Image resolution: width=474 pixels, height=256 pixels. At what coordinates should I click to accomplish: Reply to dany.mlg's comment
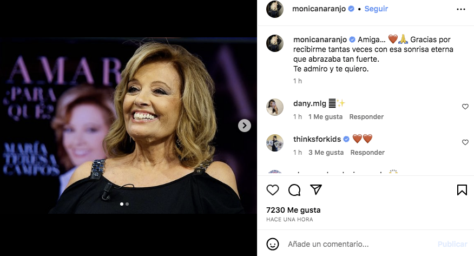[366, 117]
